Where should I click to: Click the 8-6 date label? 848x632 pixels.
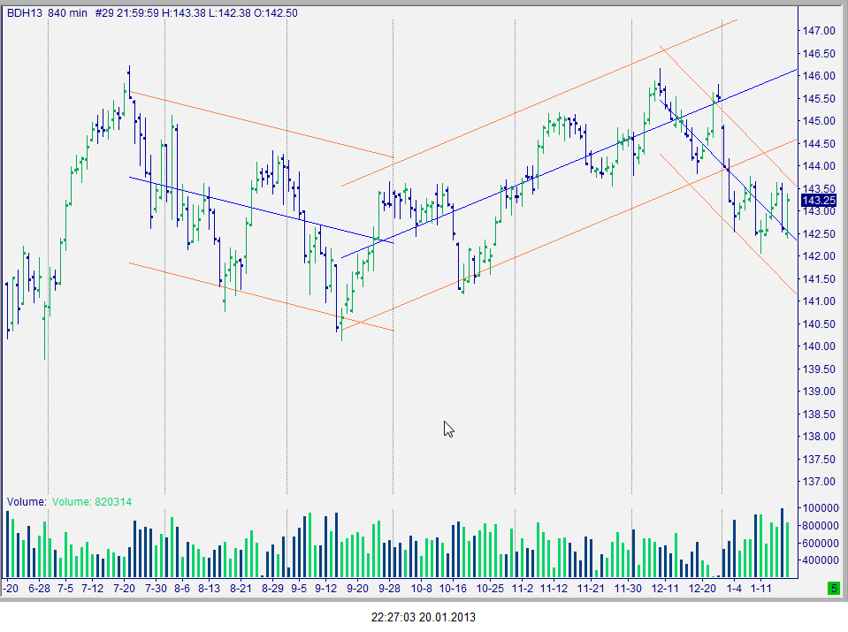tap(182, 588)
